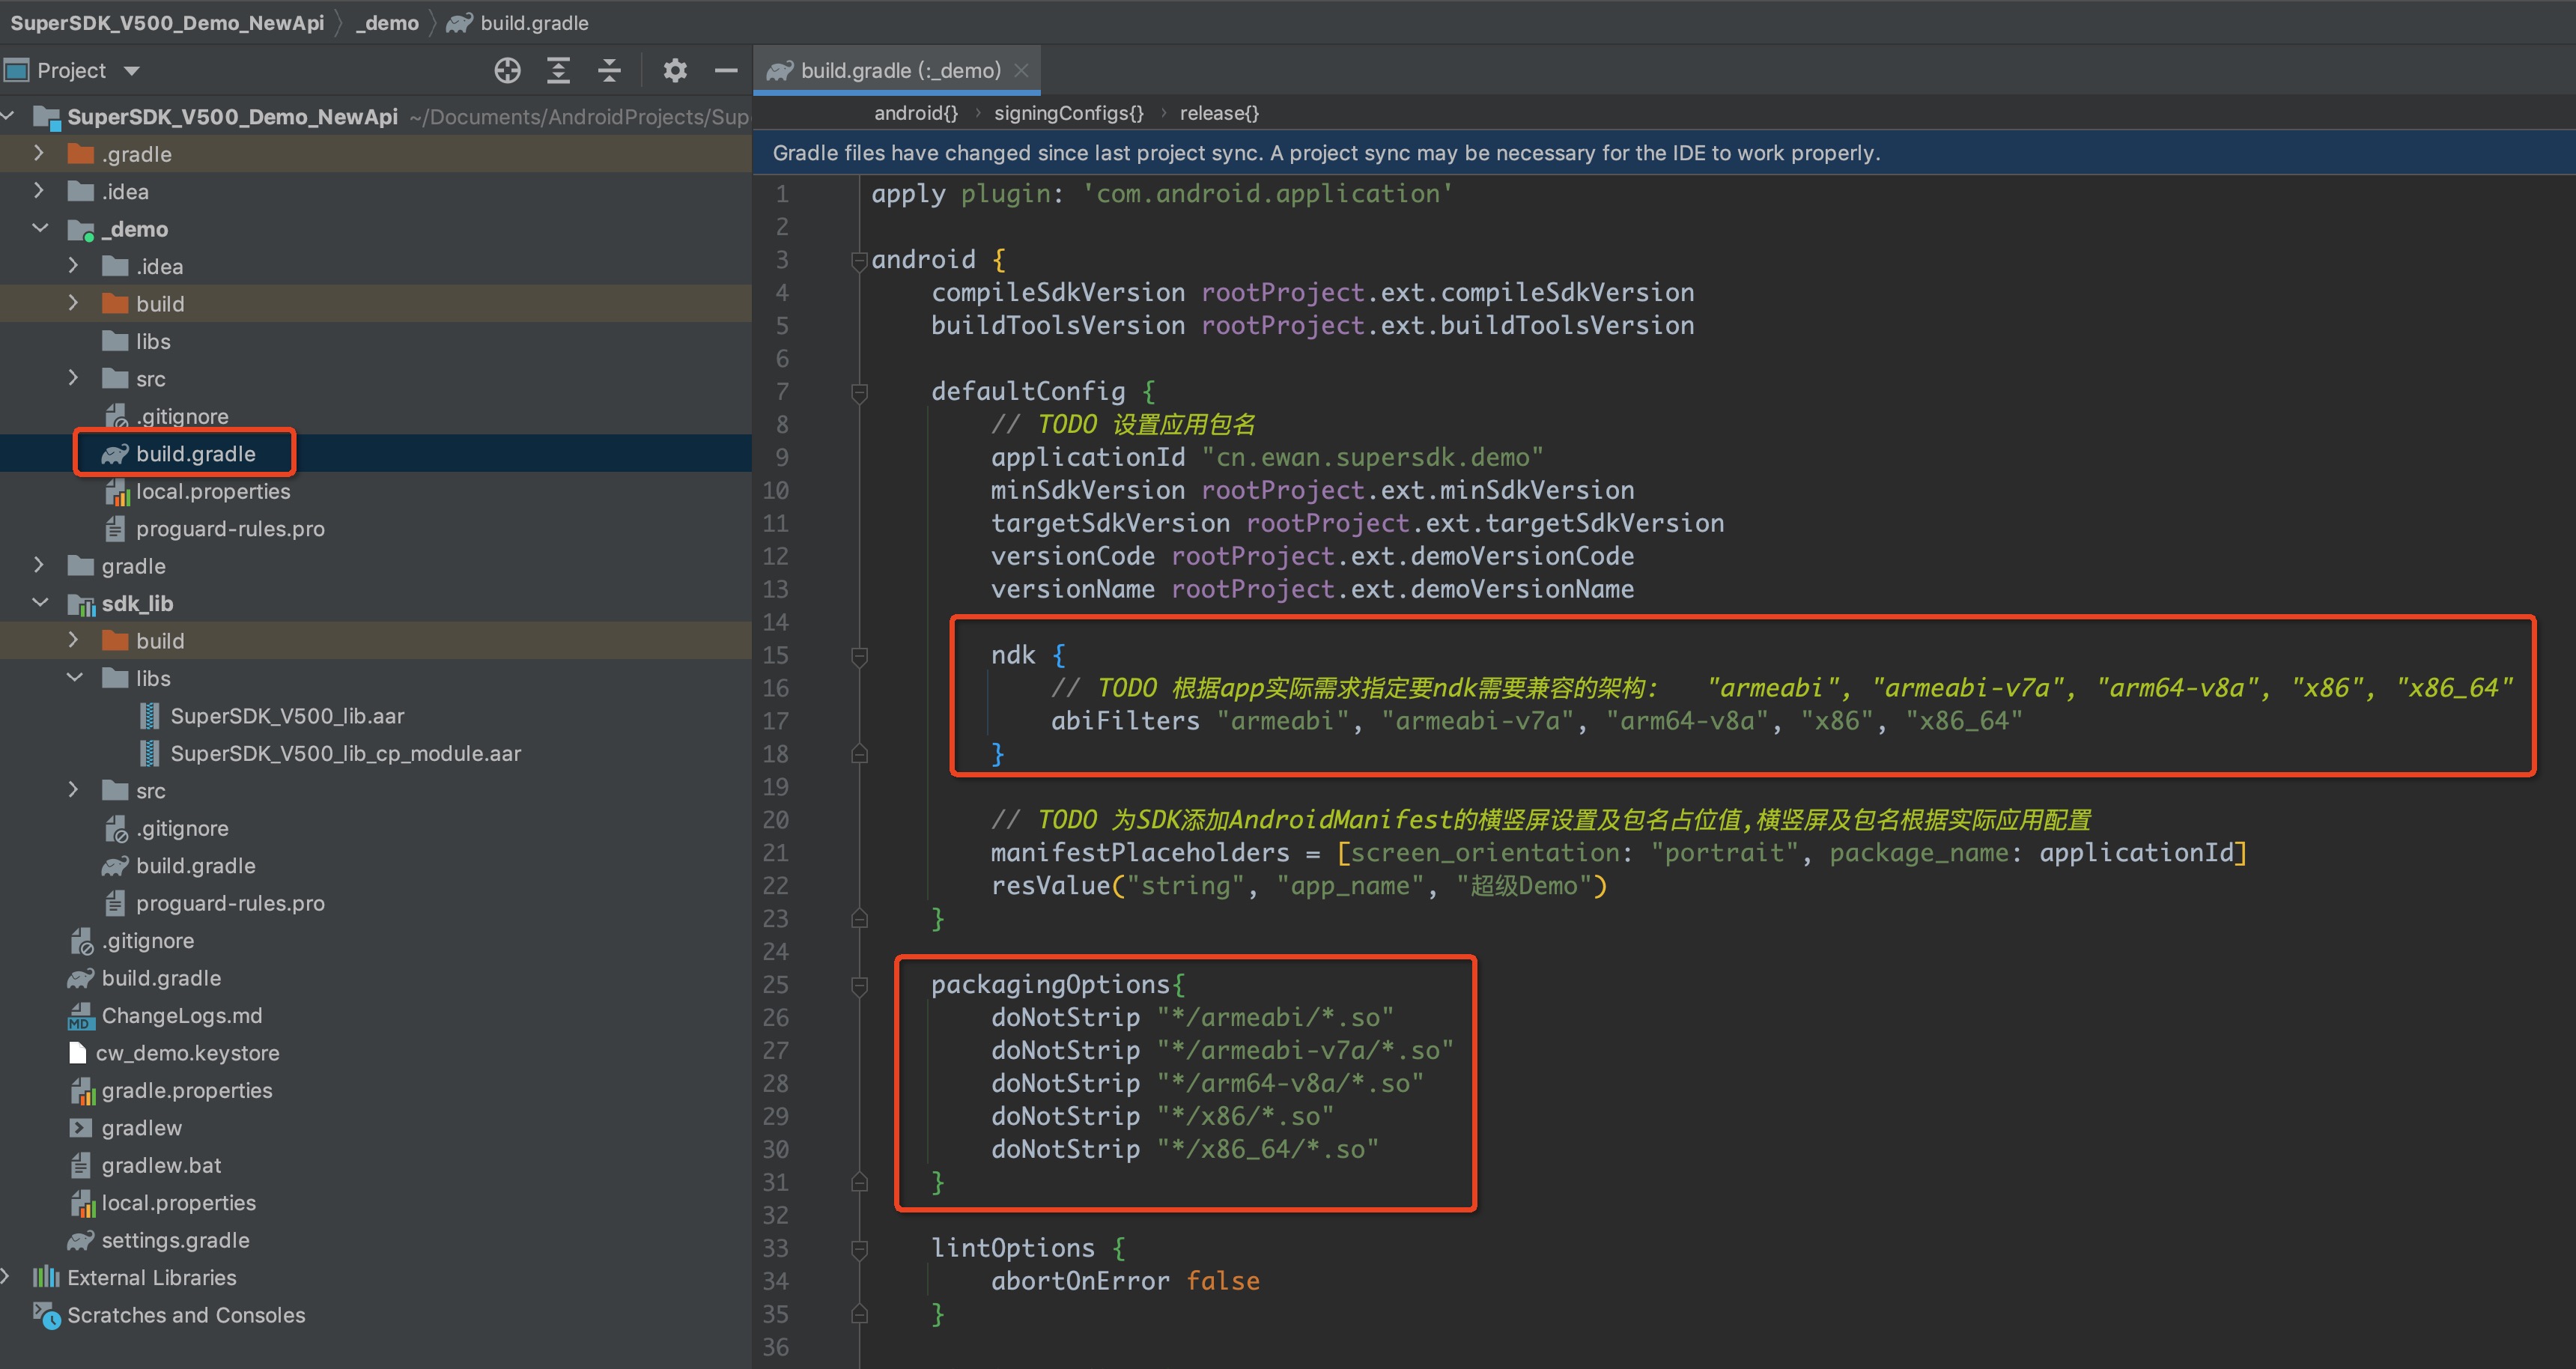Click the Expand All icon in Project panel
The image size is (2576, 1369).
tap(558, 70)
